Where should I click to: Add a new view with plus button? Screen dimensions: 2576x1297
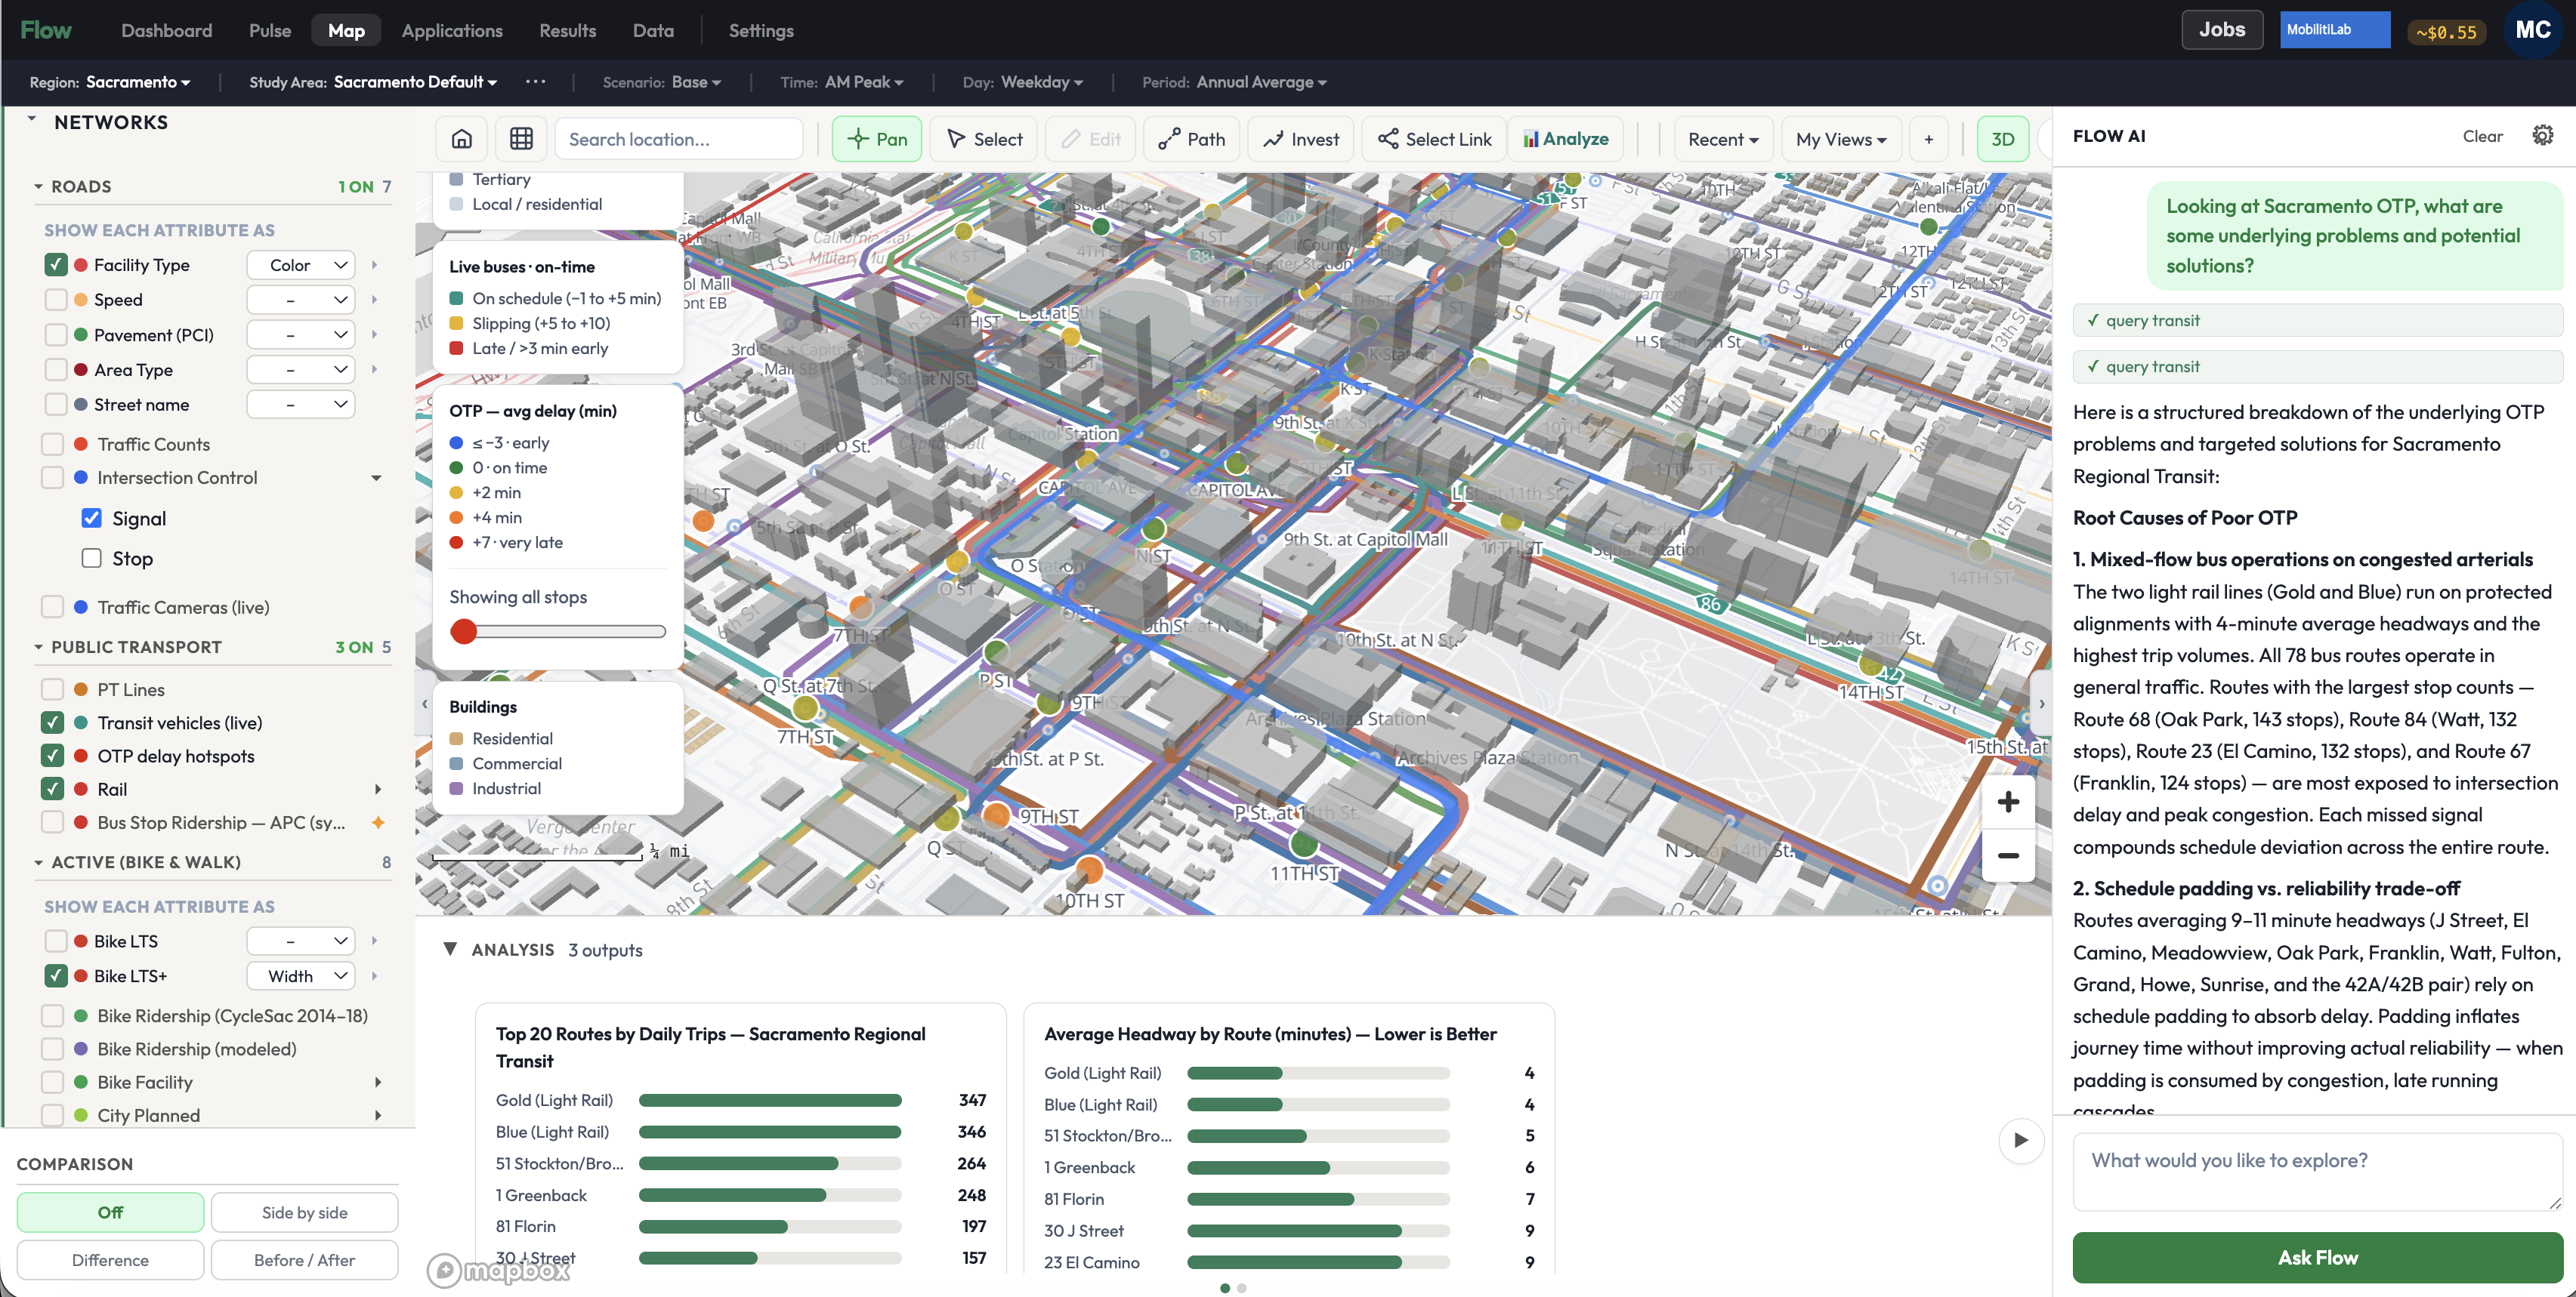coord(1928,139)
